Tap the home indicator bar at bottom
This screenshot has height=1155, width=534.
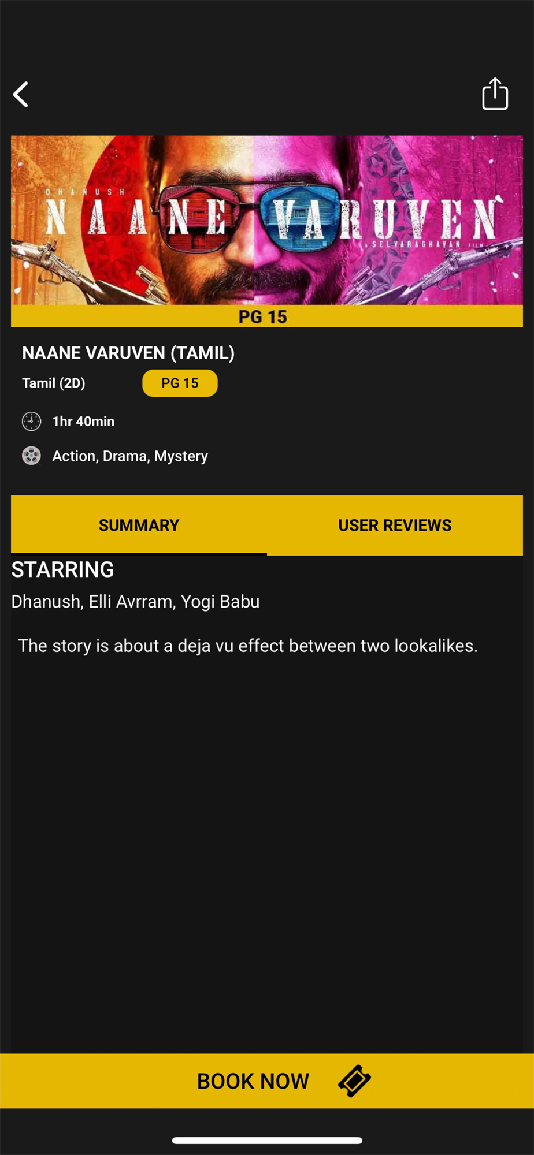click(x=267, y=1140)
